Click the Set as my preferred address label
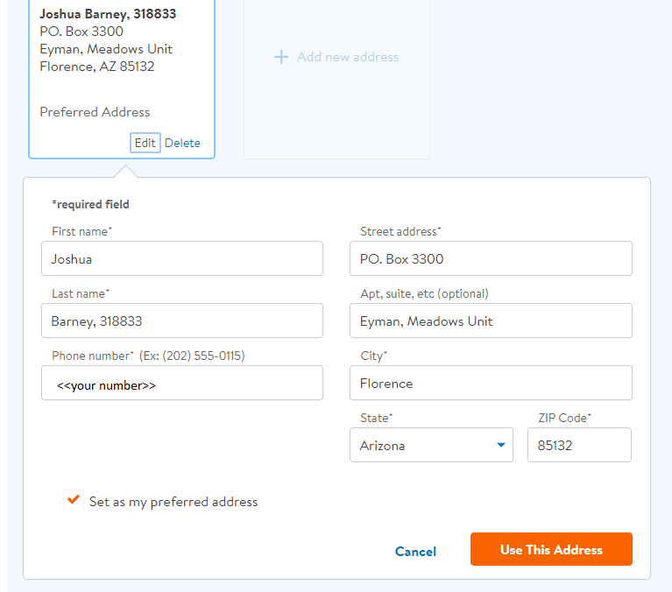 pyautogui.click(x=173, y=502)
